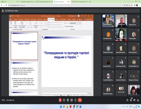Image resolution: width=141 pixels, height=109 pixels.
Task: Expand the system tray hidden icons
Action: point(122,107)
